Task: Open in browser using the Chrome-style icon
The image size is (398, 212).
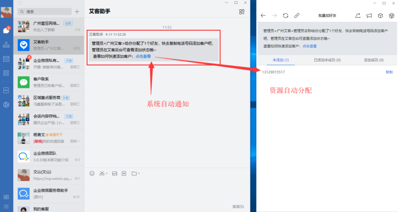Action: (x=392, y=15)
